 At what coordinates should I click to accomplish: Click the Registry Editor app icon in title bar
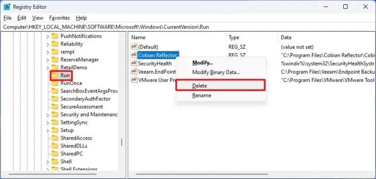click(x=7, y=7)
